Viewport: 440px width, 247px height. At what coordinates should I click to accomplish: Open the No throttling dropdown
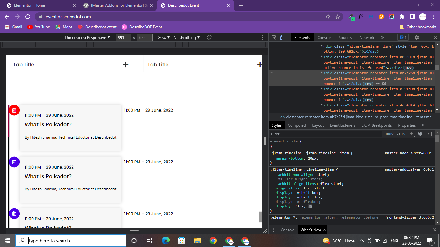[187, 38]
